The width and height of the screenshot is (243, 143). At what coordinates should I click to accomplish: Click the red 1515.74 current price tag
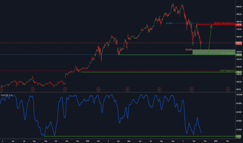tap(239, 43)
